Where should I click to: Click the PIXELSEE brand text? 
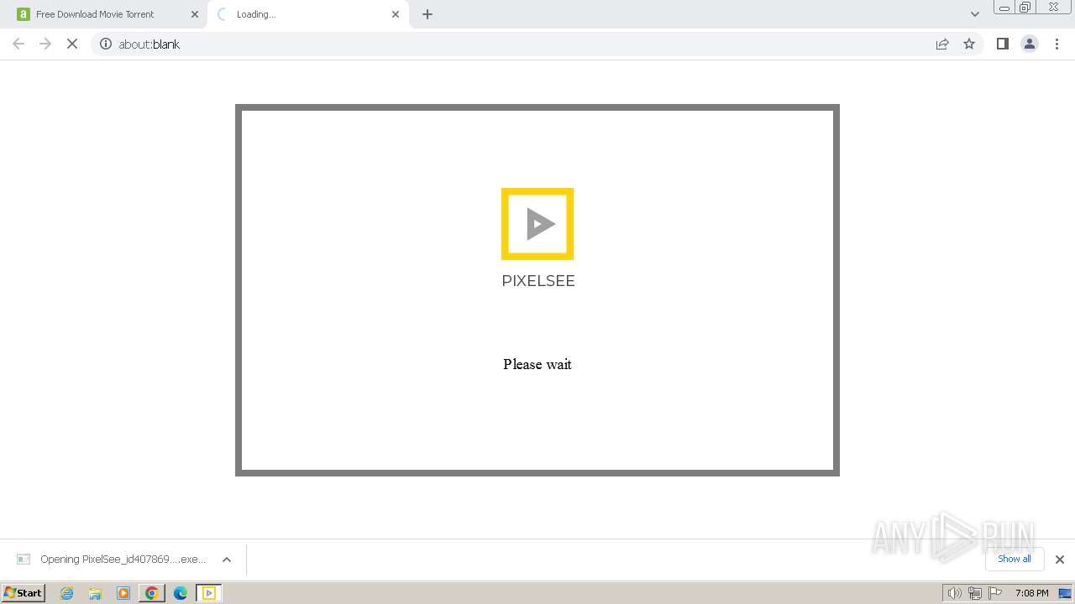[x=538, y=281]
